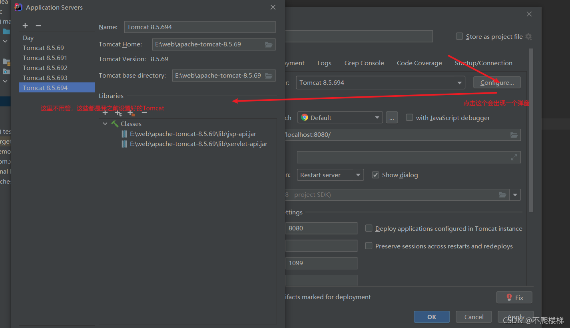Close the Run/Debug Configurations dialog

pos(529,14)
